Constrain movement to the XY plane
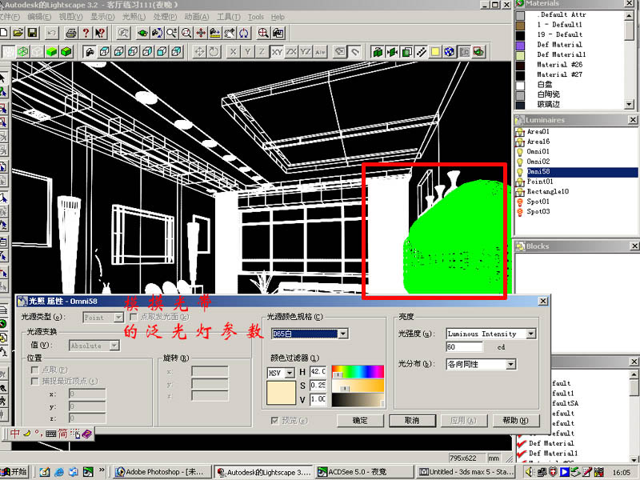640x480 pixels. pyautogui.click(x=277, y=52)
